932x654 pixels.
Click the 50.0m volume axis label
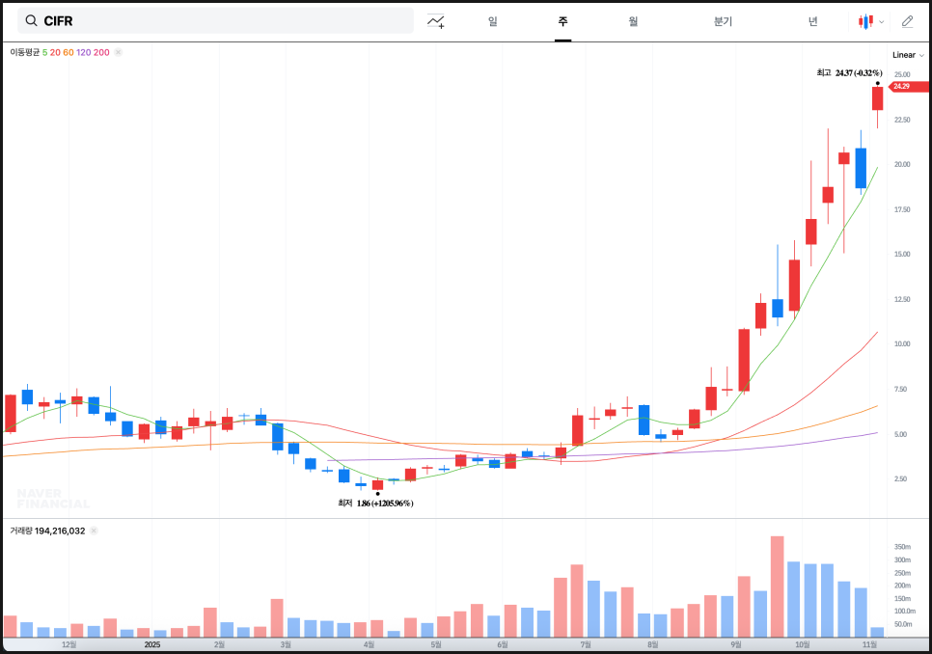point(903,624)
